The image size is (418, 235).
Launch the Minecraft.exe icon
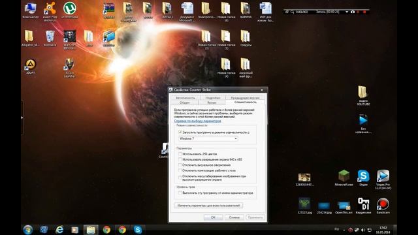point(344,178)
